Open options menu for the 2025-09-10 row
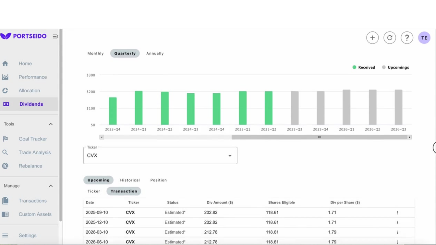The height and width of the screenshot is (245, 436). [x=397, y=212]
